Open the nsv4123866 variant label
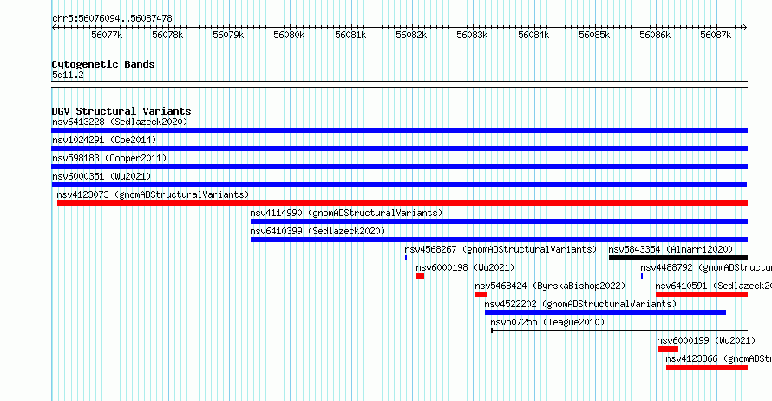 (x=719, y=358)
